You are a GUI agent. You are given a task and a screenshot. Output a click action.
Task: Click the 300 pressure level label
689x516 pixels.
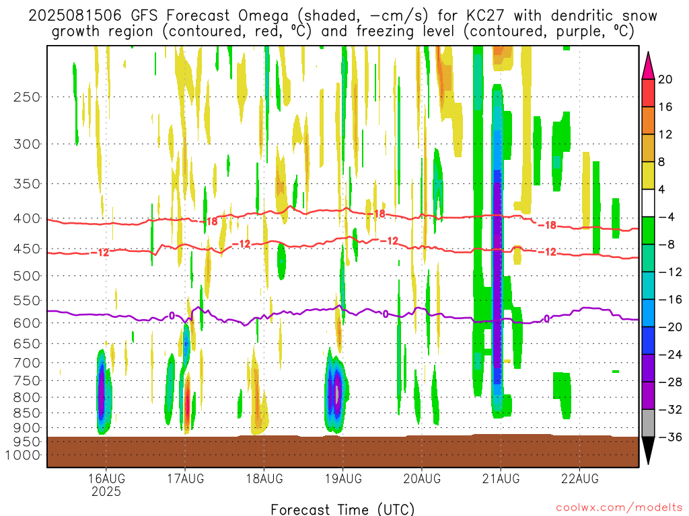point(27,144)
